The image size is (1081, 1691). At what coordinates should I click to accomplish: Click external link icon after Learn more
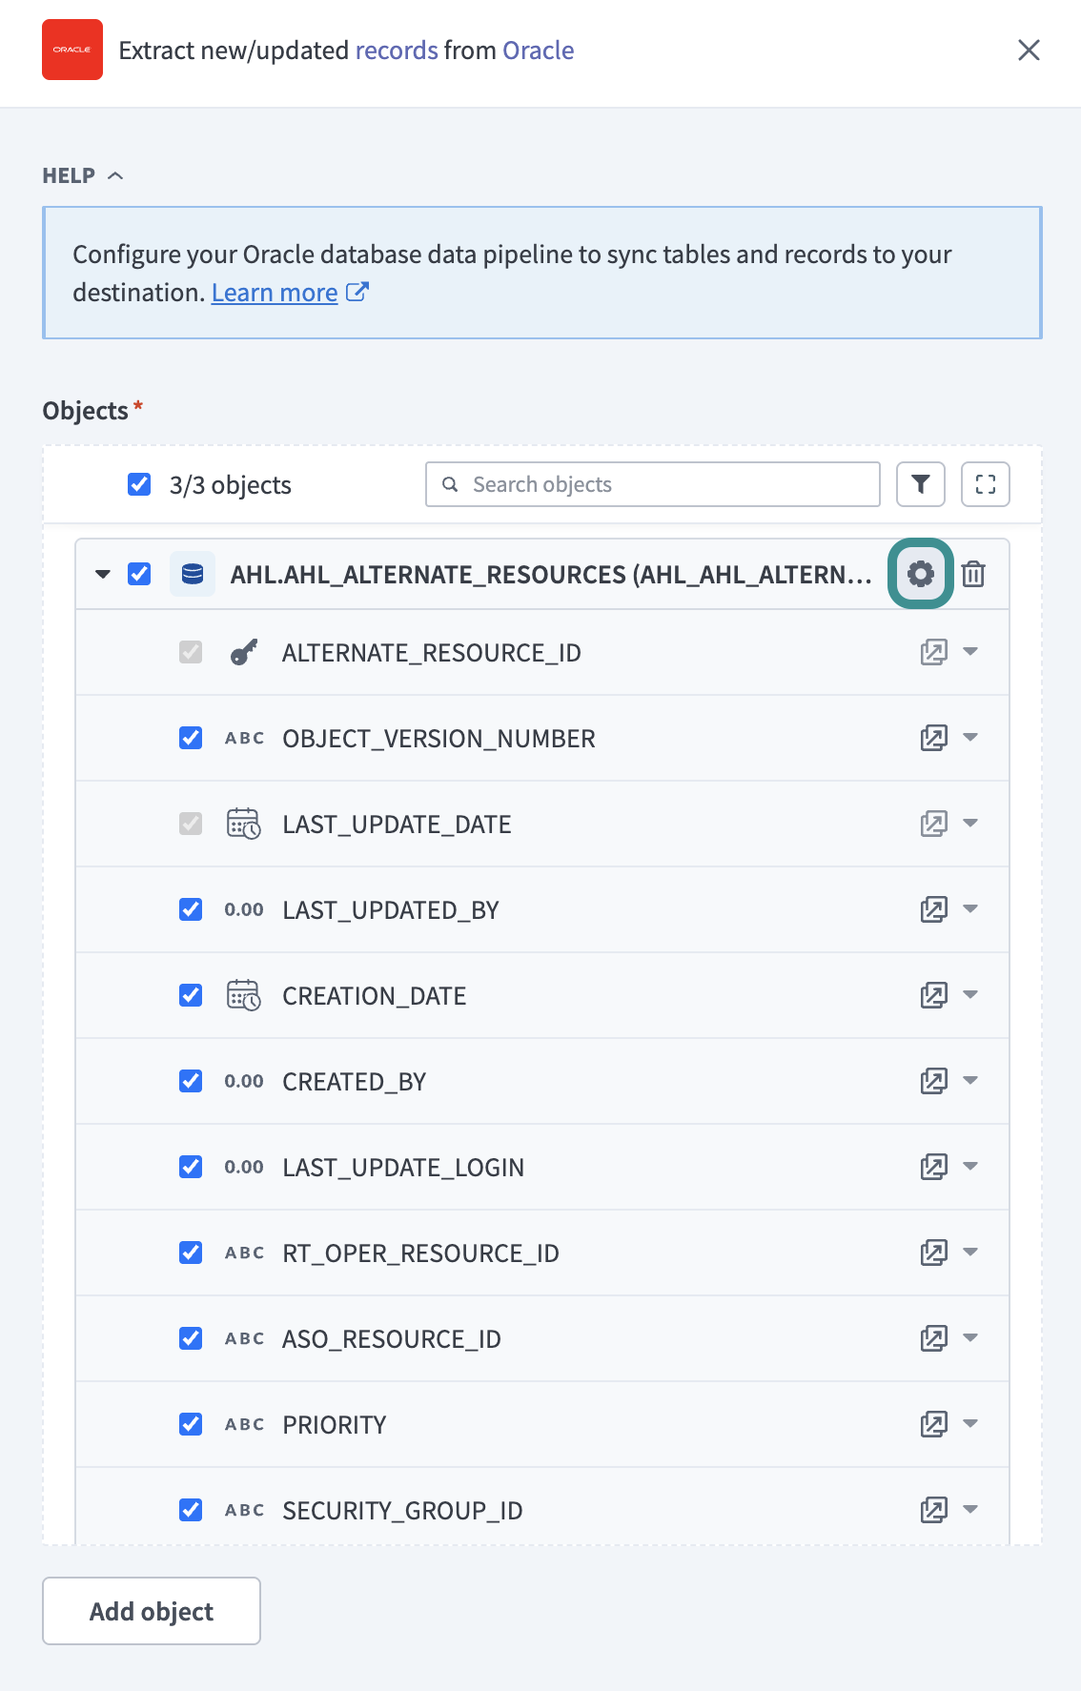click(x=357, y=292)
